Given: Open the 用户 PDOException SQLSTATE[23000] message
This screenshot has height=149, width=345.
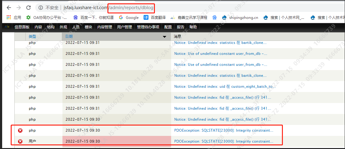Looking at the screenshot, I should 224,141.
